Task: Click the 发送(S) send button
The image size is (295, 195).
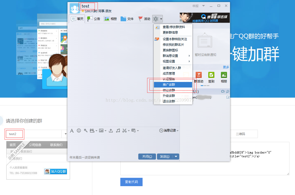Action: click(x=165, y=157)
